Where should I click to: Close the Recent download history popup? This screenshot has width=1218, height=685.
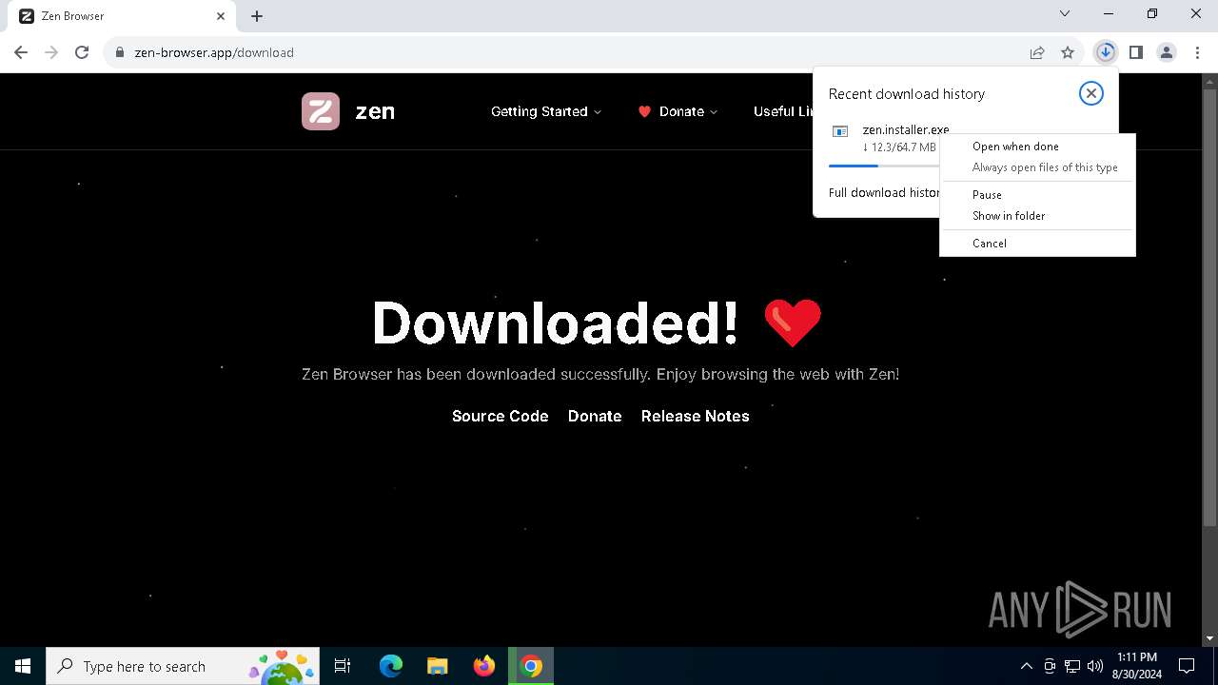coord(1090,93)
